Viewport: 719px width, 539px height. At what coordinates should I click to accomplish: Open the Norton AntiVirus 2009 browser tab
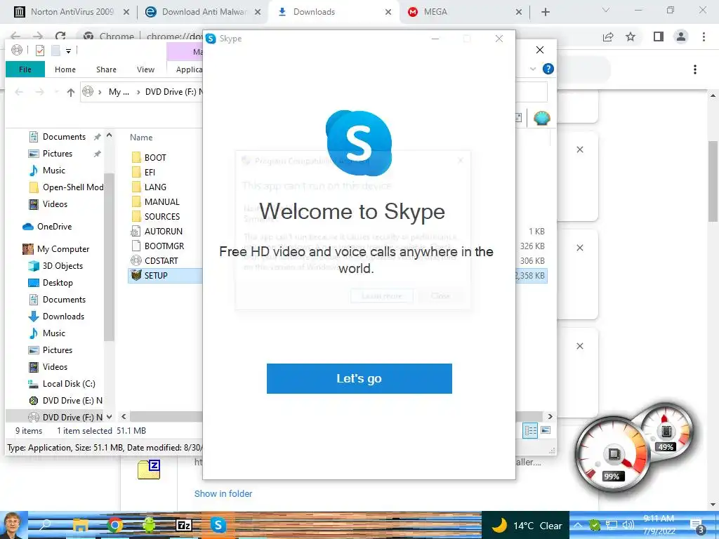pos(72,12)
